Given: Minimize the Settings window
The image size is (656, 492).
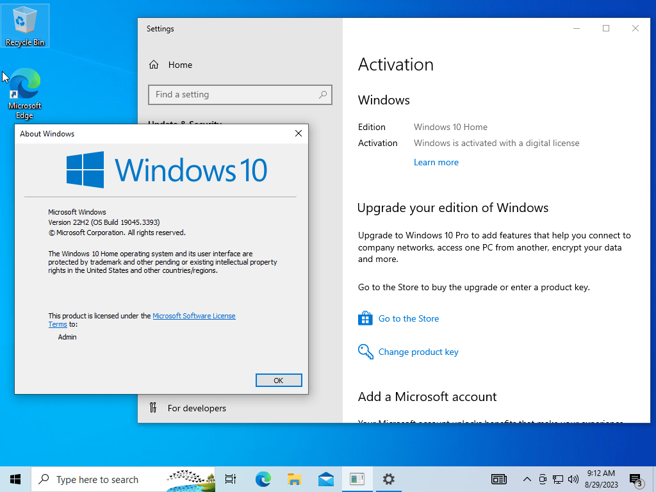Looking at the screenshot, I should [577, 28].
